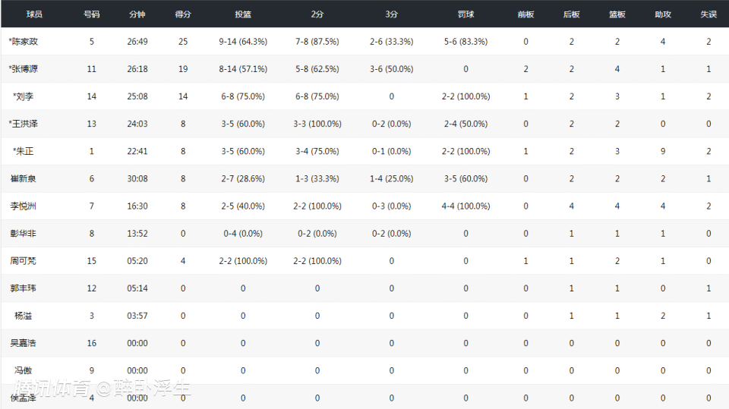Click player name 张博源
The width and height of the screenshot is (729, 409).
click(x=24, y=69)
